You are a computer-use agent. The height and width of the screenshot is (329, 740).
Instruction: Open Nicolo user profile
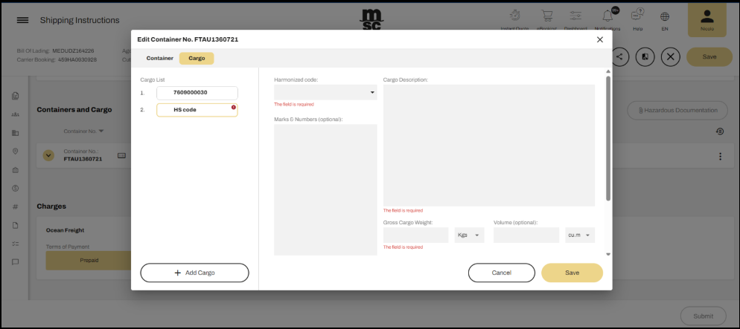tap(707, 20)
